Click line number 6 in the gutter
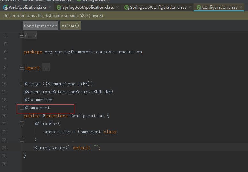Image resolution: width=248 pixels, height=172 pixels. point(5,52)
